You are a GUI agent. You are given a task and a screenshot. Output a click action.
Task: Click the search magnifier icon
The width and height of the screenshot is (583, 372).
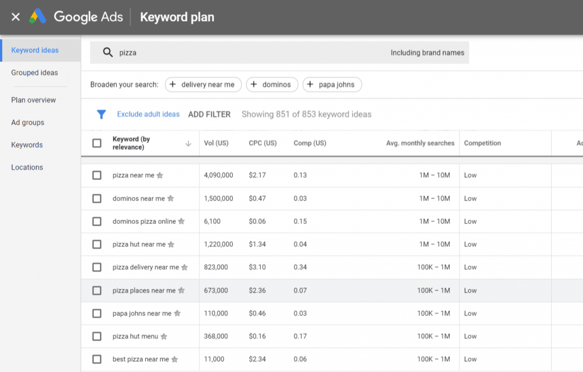click(x=108, y=52)
